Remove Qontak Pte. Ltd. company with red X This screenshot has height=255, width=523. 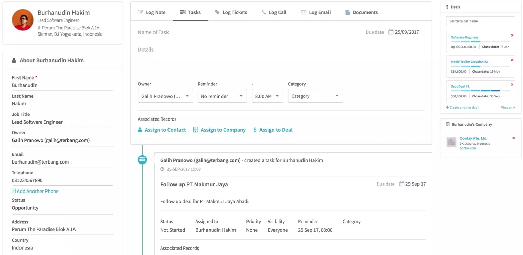point(513,138)
